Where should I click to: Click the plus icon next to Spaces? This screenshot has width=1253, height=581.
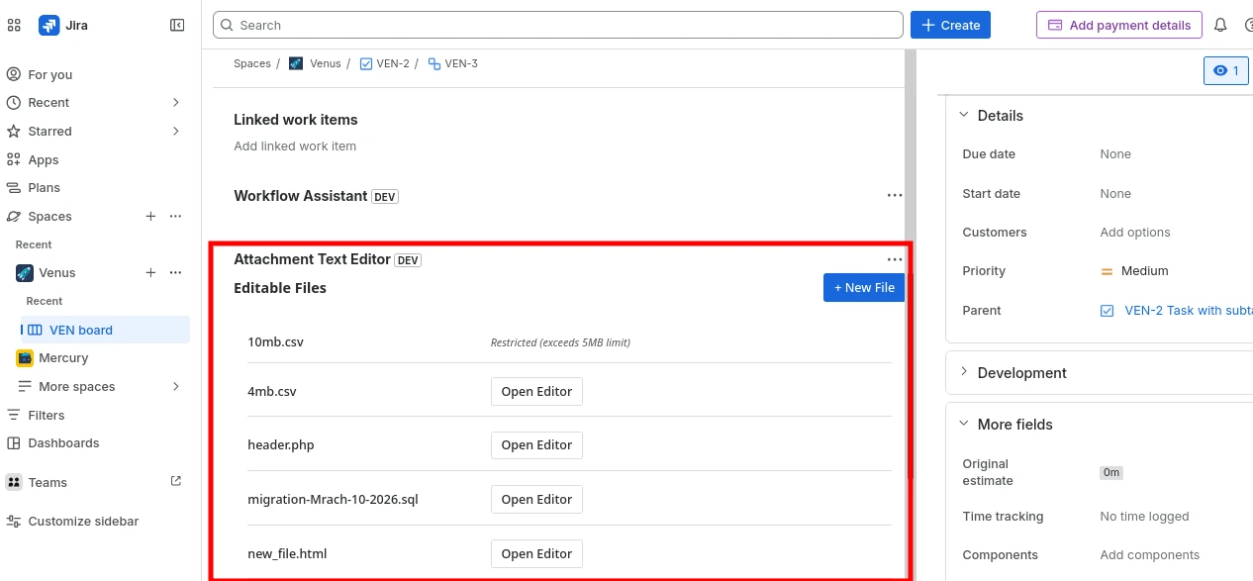coord(150,216)
